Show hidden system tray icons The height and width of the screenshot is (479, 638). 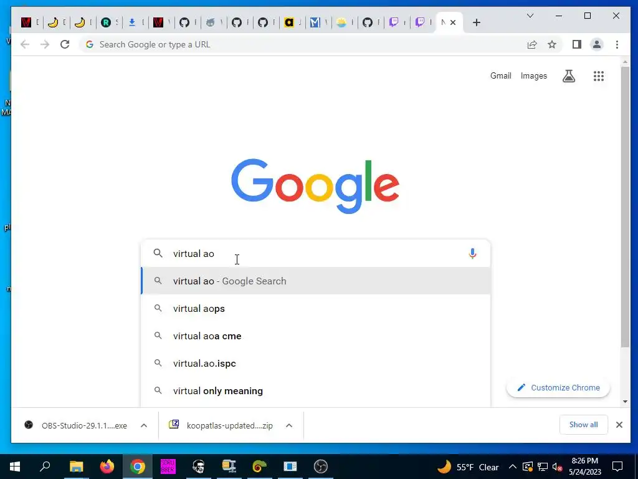point(513,467)
